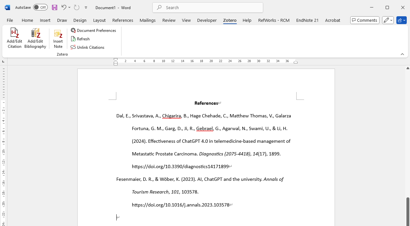Viewport: 410px width, 226px height.
Task: Click the Comments button
Action: point(365,20)
